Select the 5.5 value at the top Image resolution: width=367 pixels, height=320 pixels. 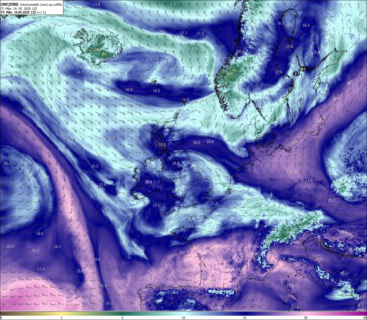[173, 4]
